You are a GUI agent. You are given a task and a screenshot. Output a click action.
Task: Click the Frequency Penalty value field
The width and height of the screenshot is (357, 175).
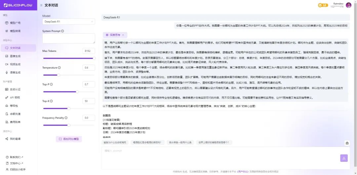89,118
